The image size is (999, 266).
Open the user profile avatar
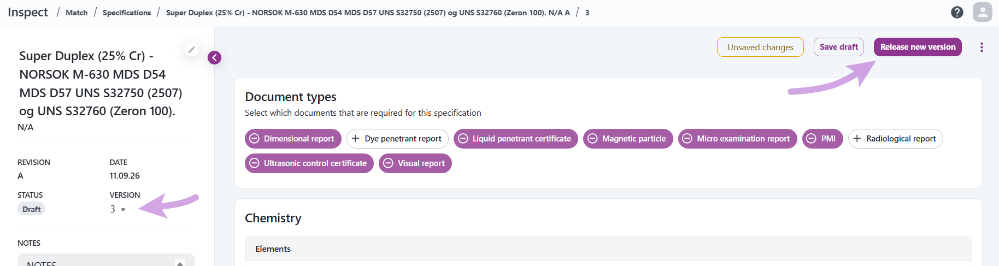tap(982, 12)
